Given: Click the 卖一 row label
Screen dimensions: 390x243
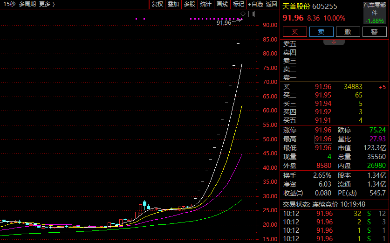Looking at the screenshot, I should pos(290,78).
